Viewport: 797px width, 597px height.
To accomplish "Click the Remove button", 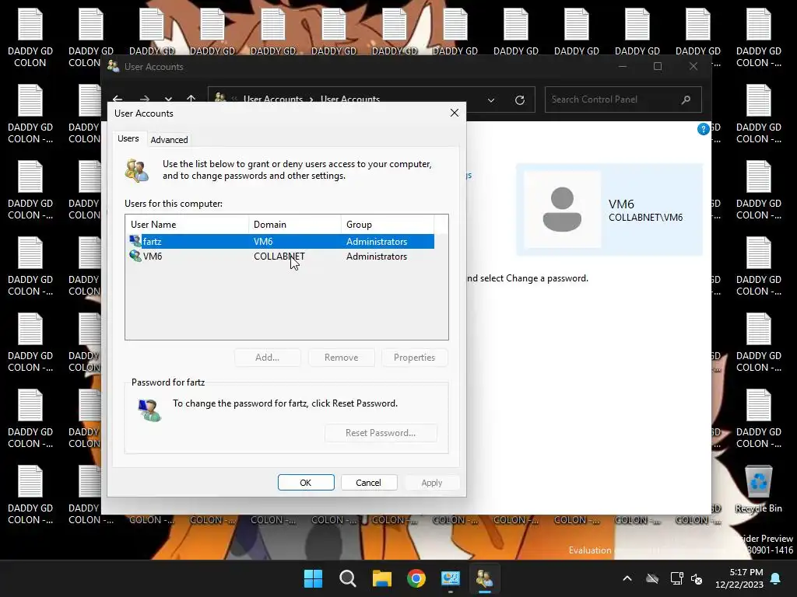I will 341,358.
